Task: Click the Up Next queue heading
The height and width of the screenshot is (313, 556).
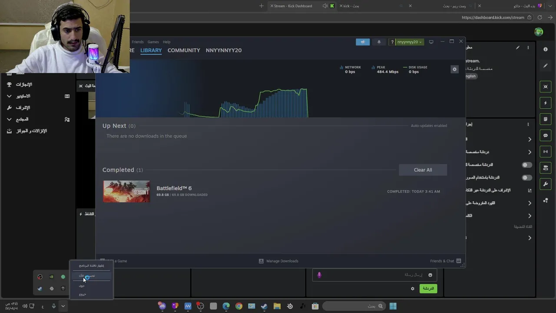Action: point(119,126)
